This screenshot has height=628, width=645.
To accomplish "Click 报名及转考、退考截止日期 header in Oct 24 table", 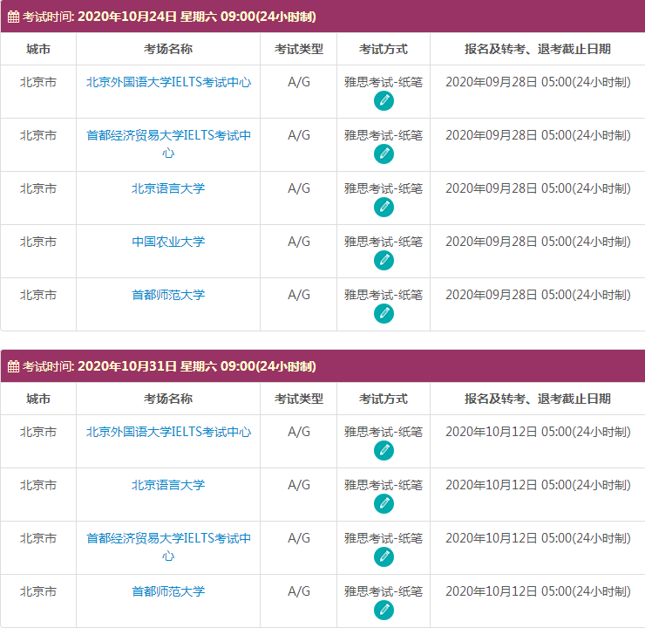I will click(538, 49).
